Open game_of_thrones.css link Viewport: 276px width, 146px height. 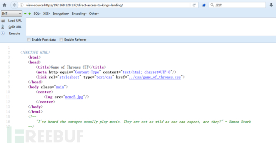155,77
